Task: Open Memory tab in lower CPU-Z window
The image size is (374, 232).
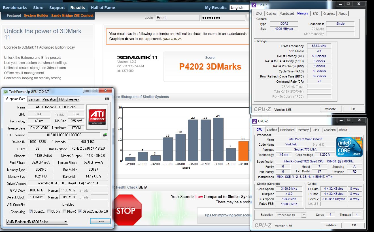Action: (x=303, y=130)
